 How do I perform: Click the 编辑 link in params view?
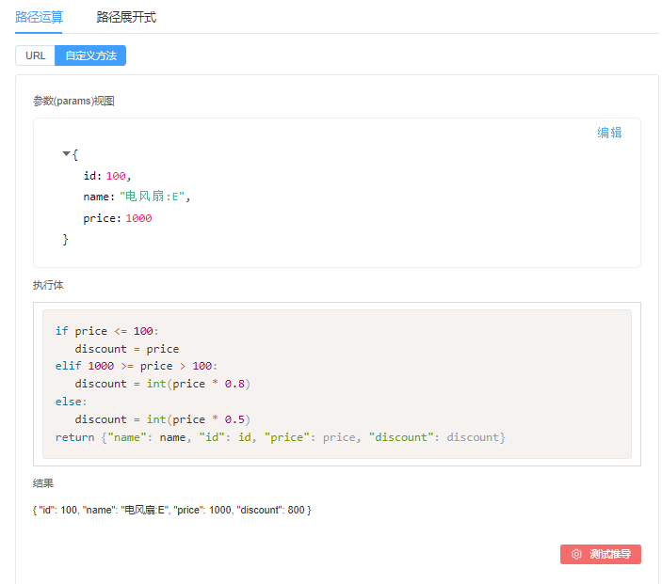609,133
